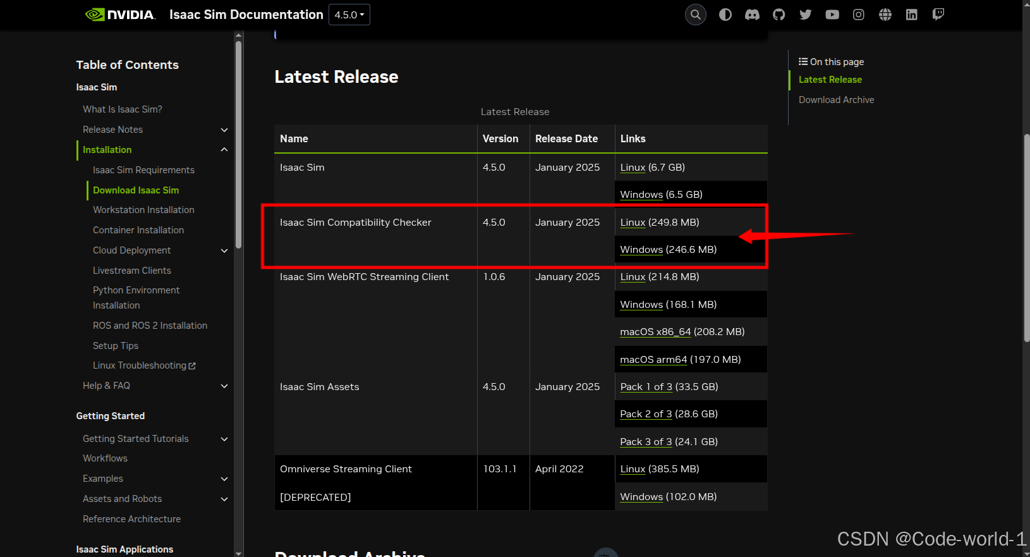This screenshot has height=557, width=1030.
Task: Select Download Isaac Sim in sidebar
Action: (x=136, y=190)
